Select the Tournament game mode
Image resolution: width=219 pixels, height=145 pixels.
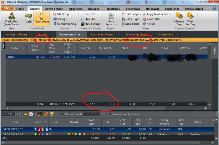point(42,19)
